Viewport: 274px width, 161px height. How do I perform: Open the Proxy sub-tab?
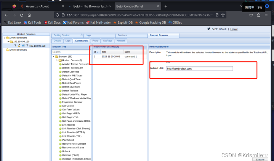click(95, 41)
